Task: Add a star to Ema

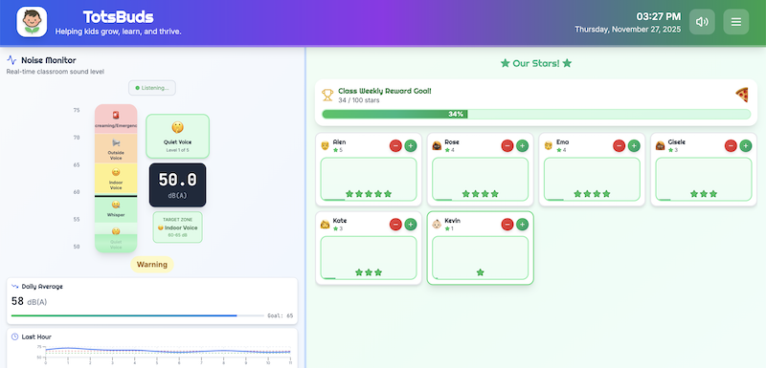Action: (634, 145)
